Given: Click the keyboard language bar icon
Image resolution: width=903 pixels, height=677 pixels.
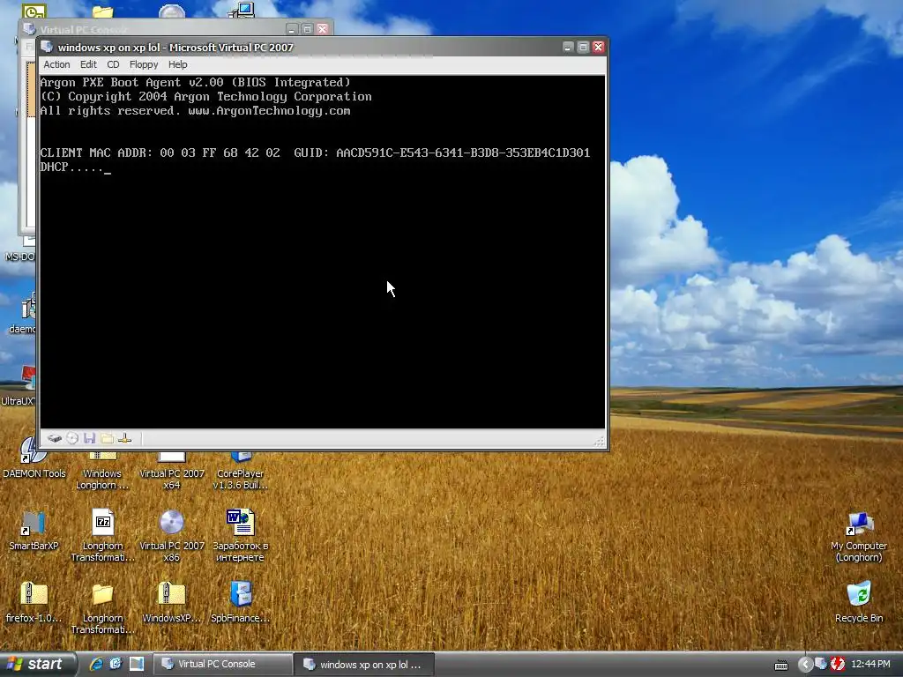Looking at the screenshot, I should (781, 666).
